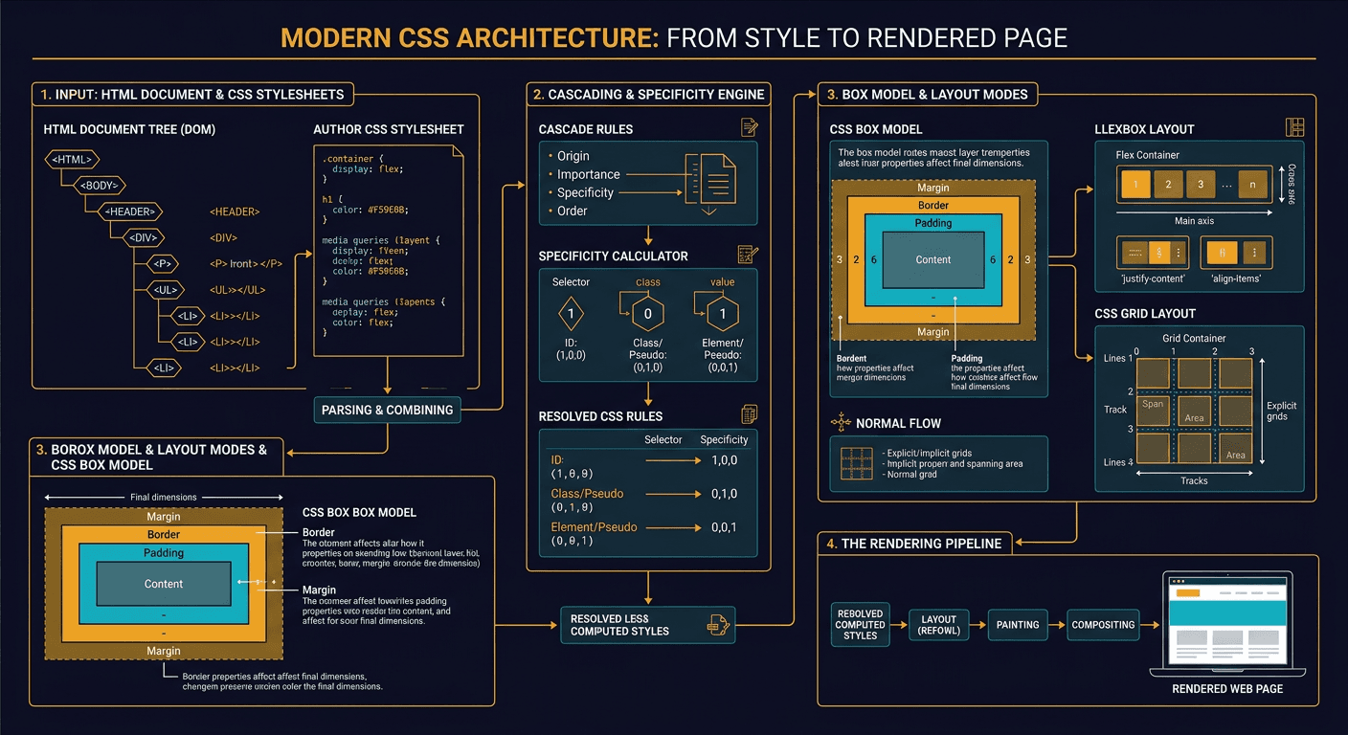Click the Layout (Reflow) pipeline stage
Image resolution: width=1348 pixels, height=735 pixels.
(x=938, y=624)
